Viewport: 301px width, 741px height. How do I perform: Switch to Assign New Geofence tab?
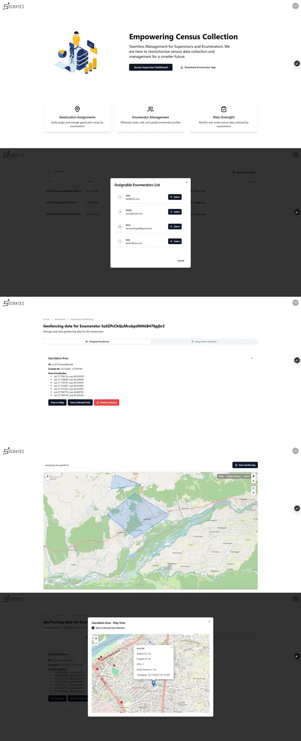[x=204, y=342]
